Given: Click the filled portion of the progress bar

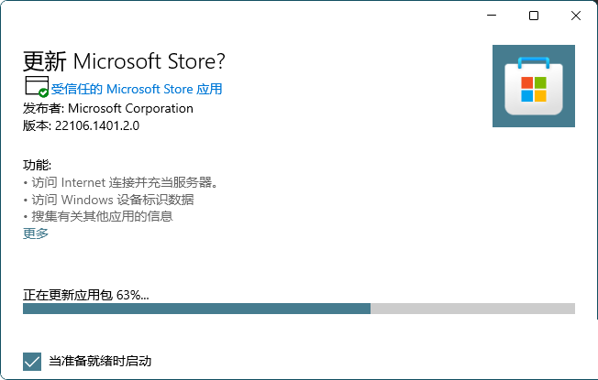Looking at the screenshot, I should [196, 309].
